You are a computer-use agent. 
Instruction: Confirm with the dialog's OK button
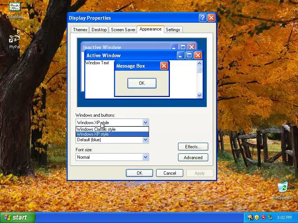point(139,173)
